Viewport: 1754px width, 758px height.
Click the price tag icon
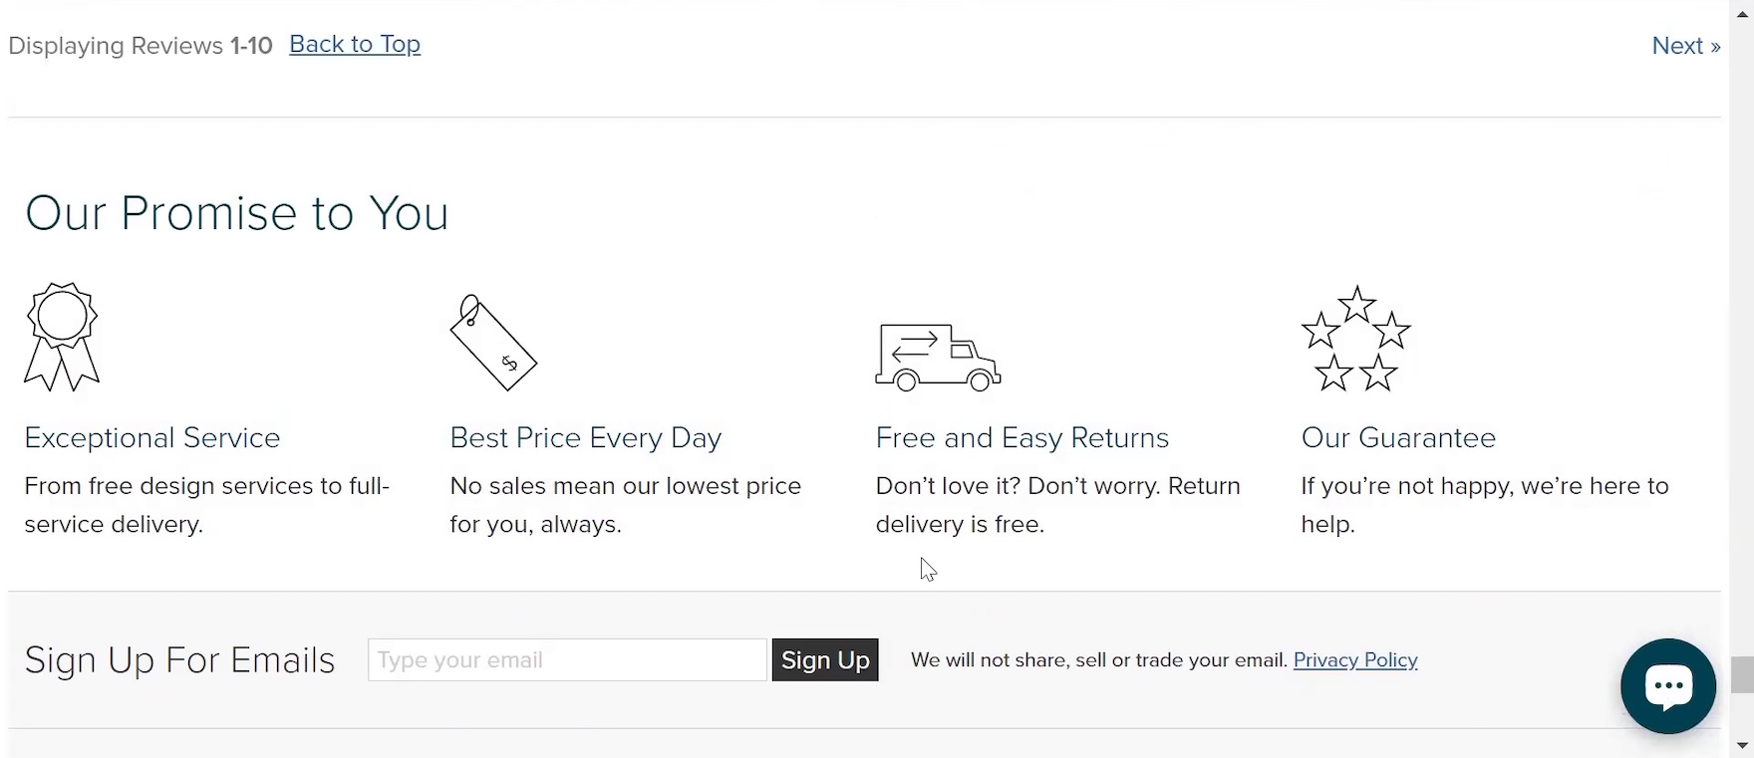coord(493,343)
